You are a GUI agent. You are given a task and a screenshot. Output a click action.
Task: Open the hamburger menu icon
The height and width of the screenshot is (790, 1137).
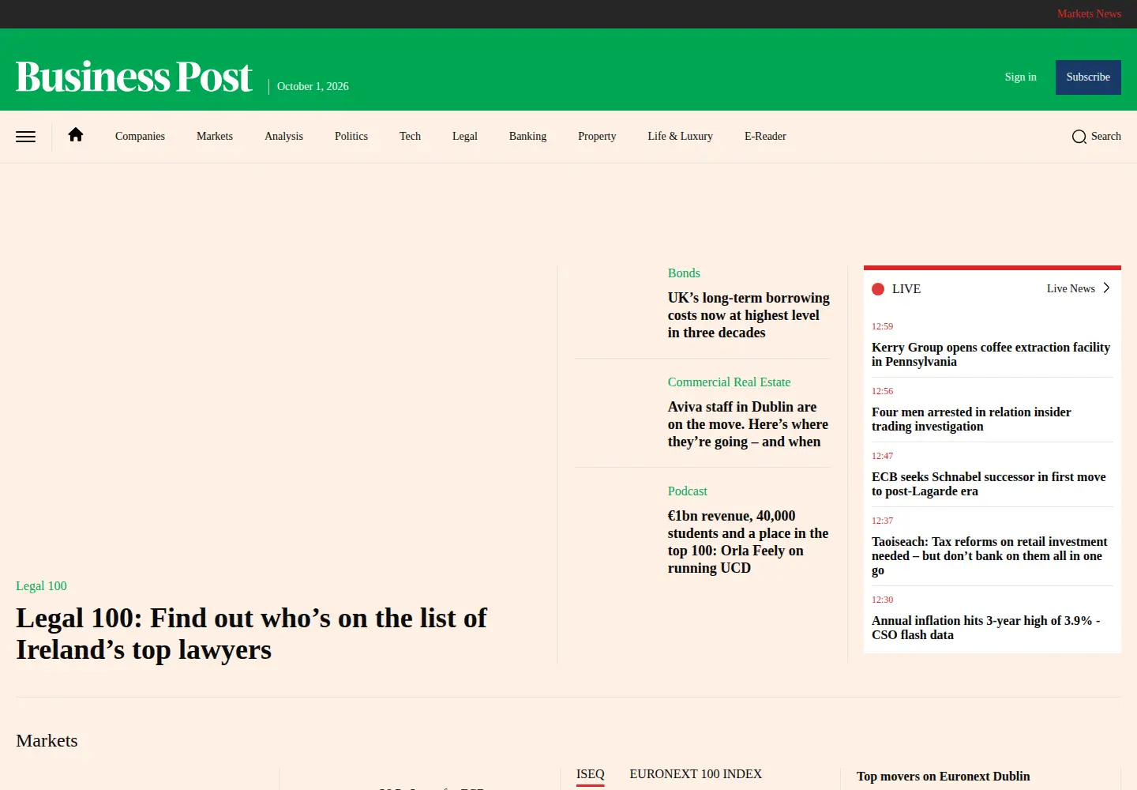25,137
